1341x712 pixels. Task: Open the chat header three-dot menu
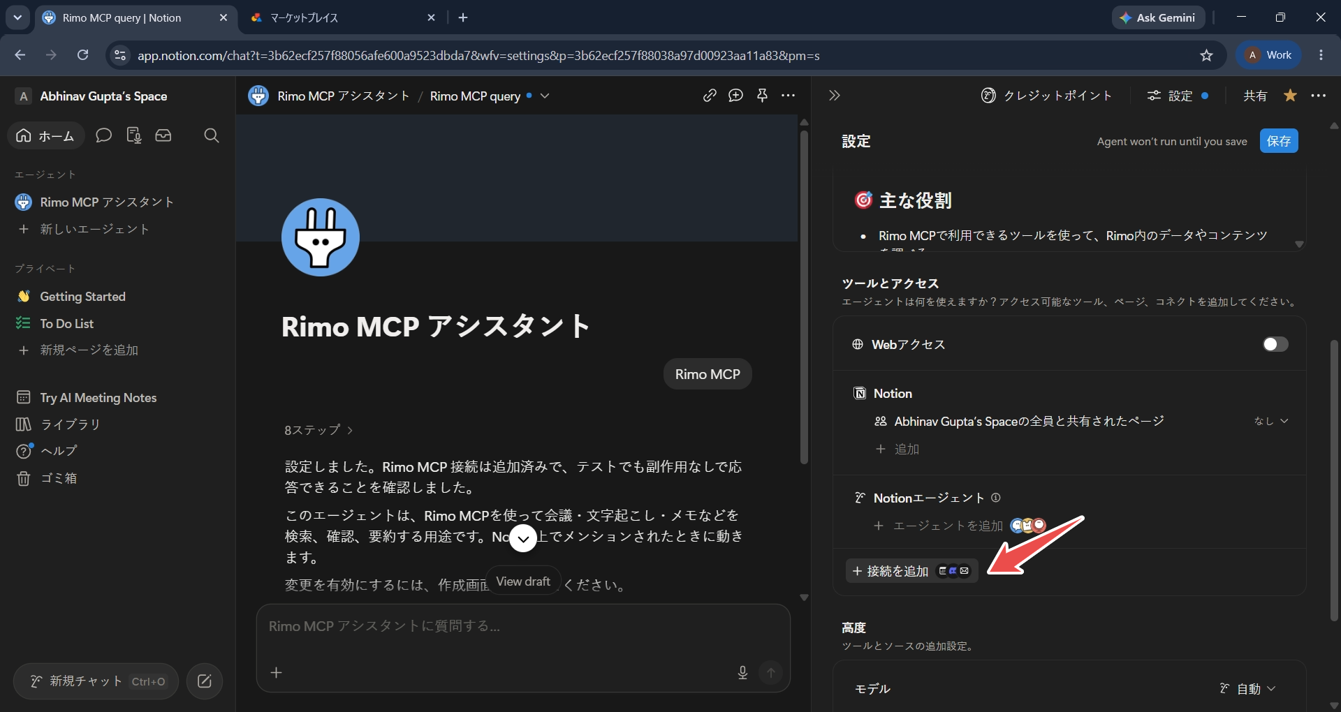[x=789, y=96]
